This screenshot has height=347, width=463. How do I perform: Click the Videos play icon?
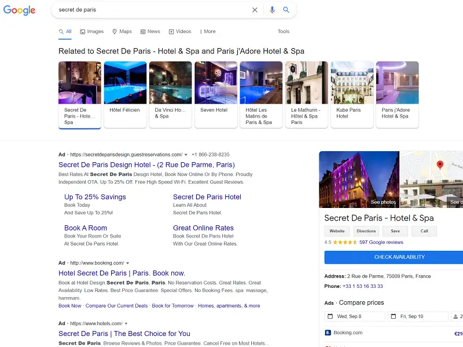click(x=171, y=32)
